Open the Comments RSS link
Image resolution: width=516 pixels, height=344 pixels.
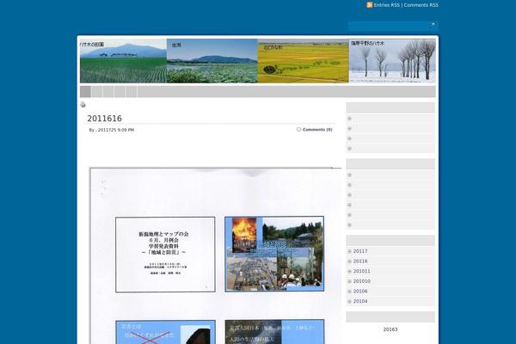421,5
